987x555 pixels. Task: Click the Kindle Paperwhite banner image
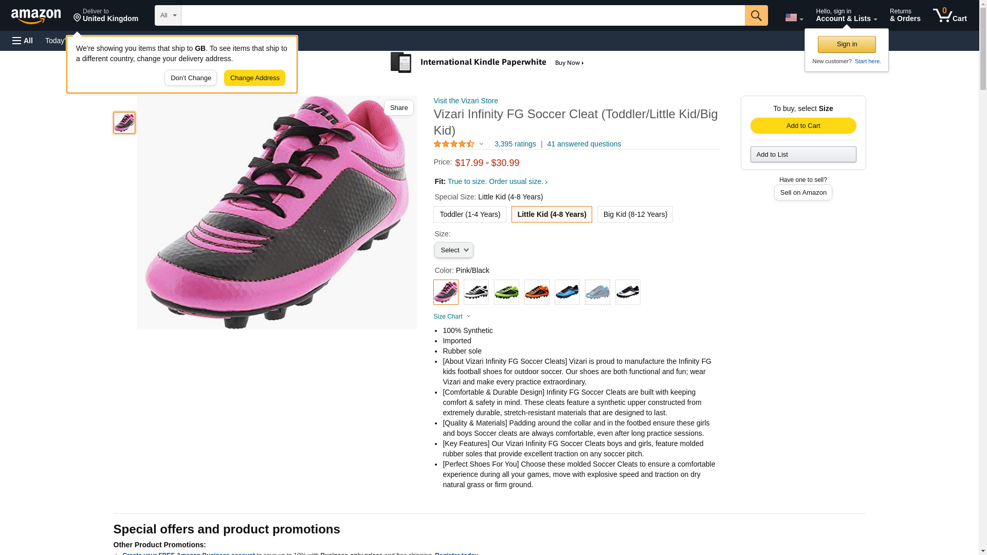pyautogui.click(x=487, y=63)
